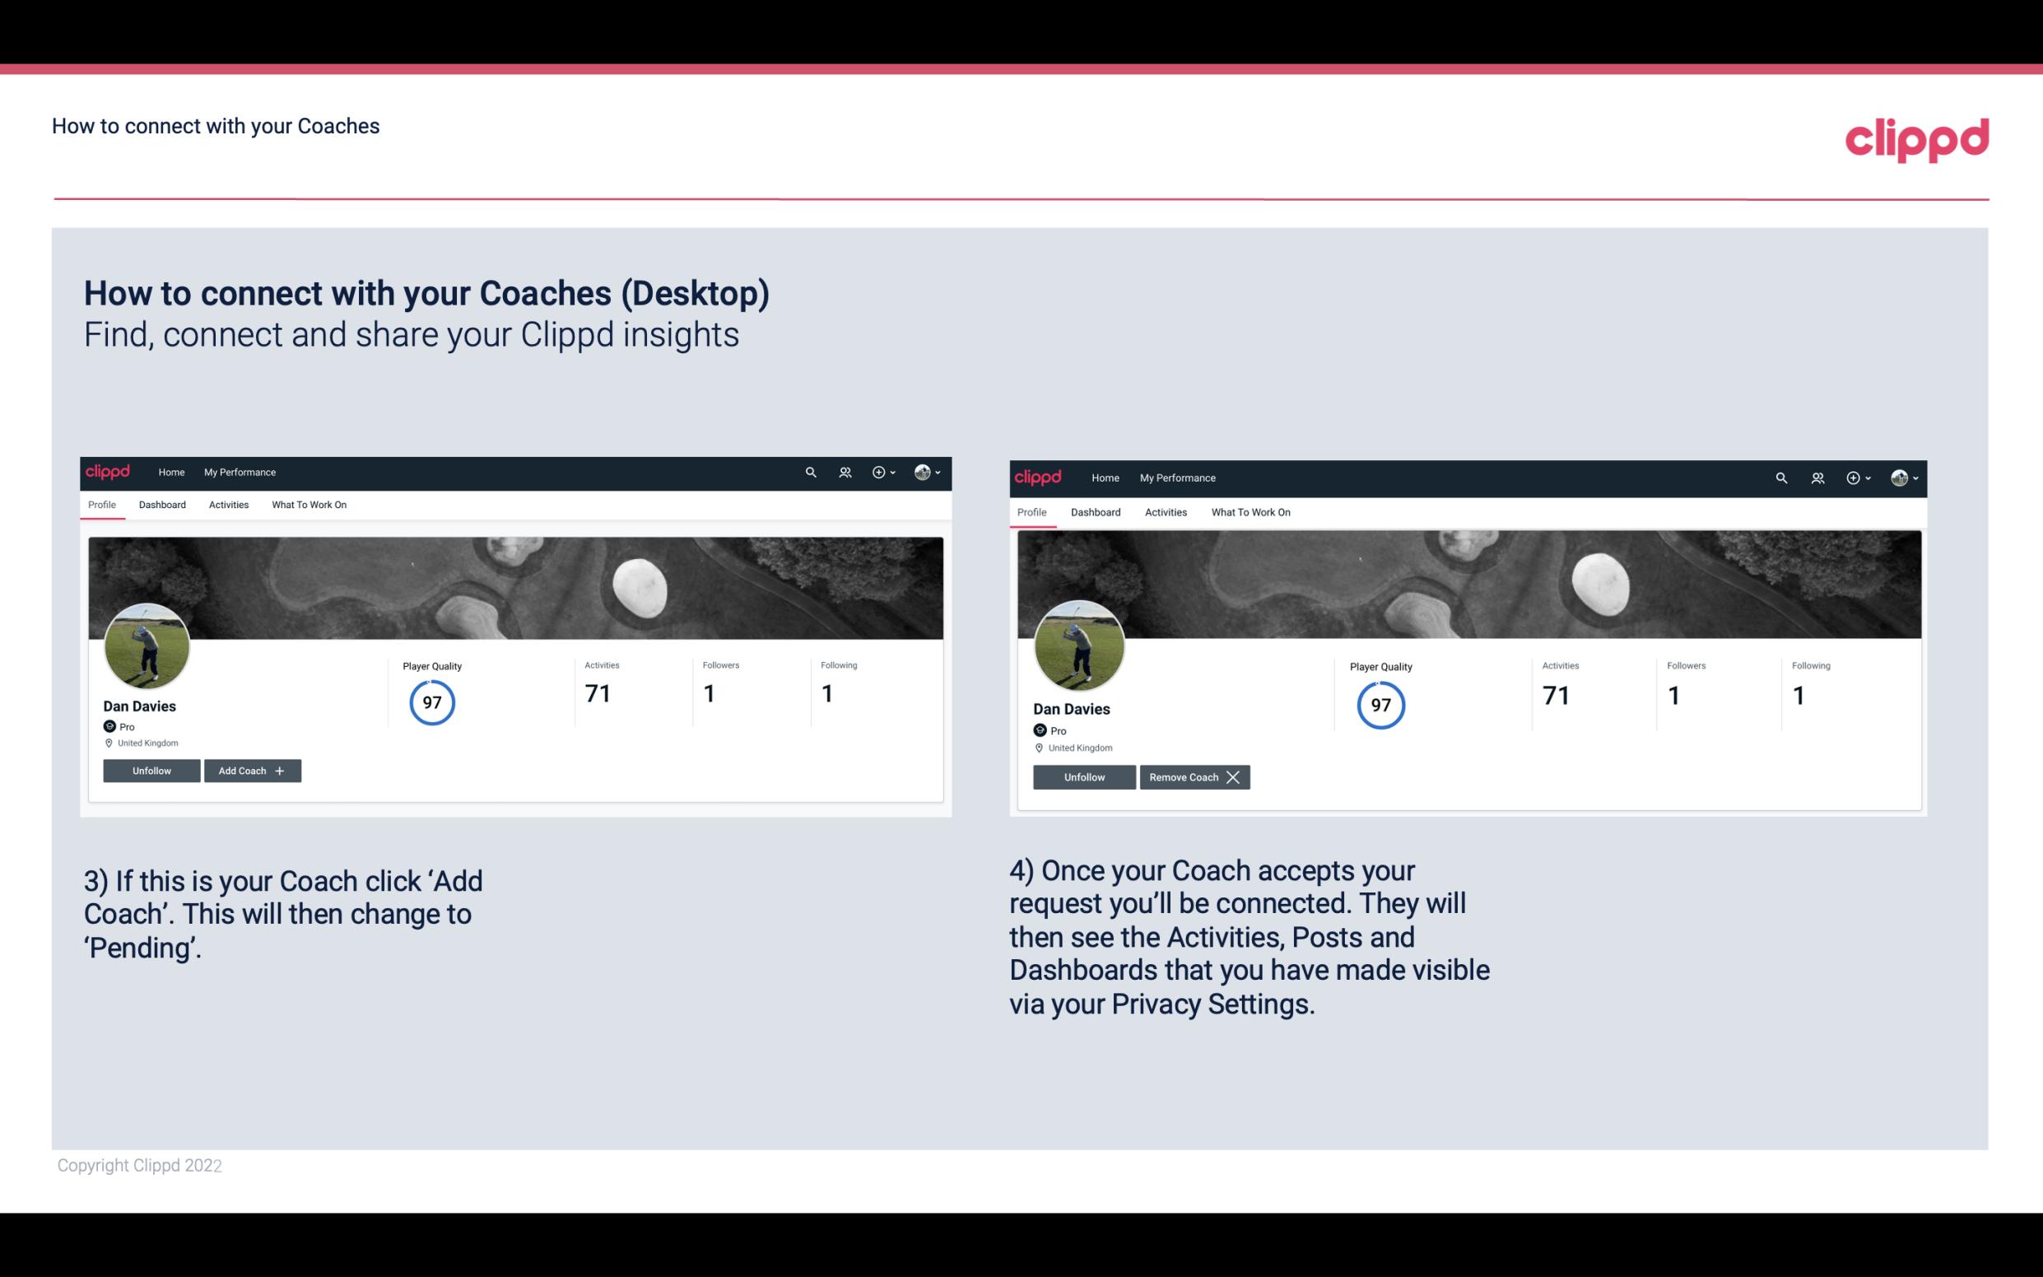This screenshot has width=2043, height=1277.
Task: Click the search icon in left screenshot
Action: pos(812,471)
